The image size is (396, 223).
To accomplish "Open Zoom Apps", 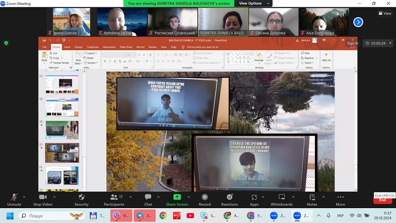I will pyautogui.click(x=254, y=200).
